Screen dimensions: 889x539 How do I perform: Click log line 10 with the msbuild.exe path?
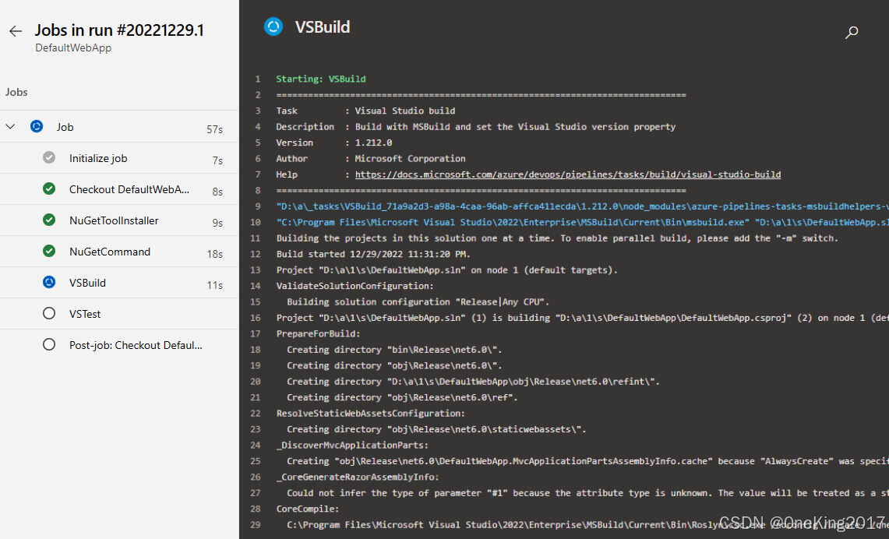pyautogui.click(x=582, y=222)
